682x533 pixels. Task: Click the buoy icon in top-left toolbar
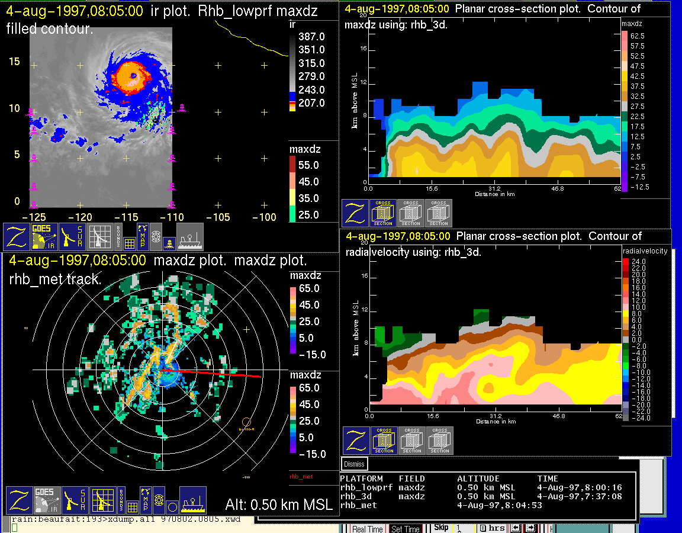coord(168,242)
